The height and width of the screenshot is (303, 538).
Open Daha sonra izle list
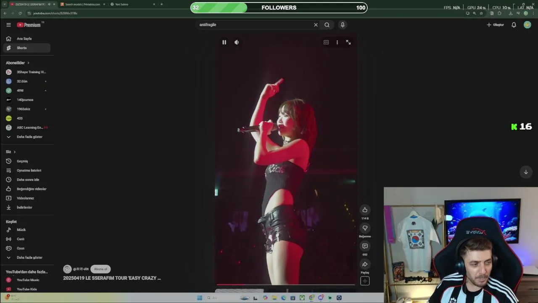pyautogui.click(x=27, y=180)
